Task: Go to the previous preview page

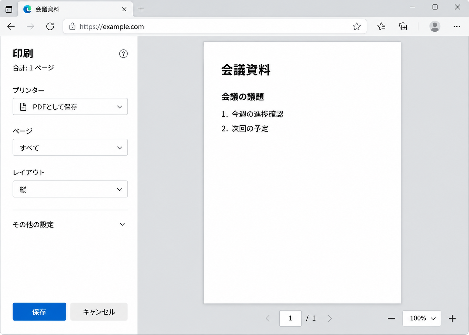Action: pyautogui.click(x=268, y=318)
